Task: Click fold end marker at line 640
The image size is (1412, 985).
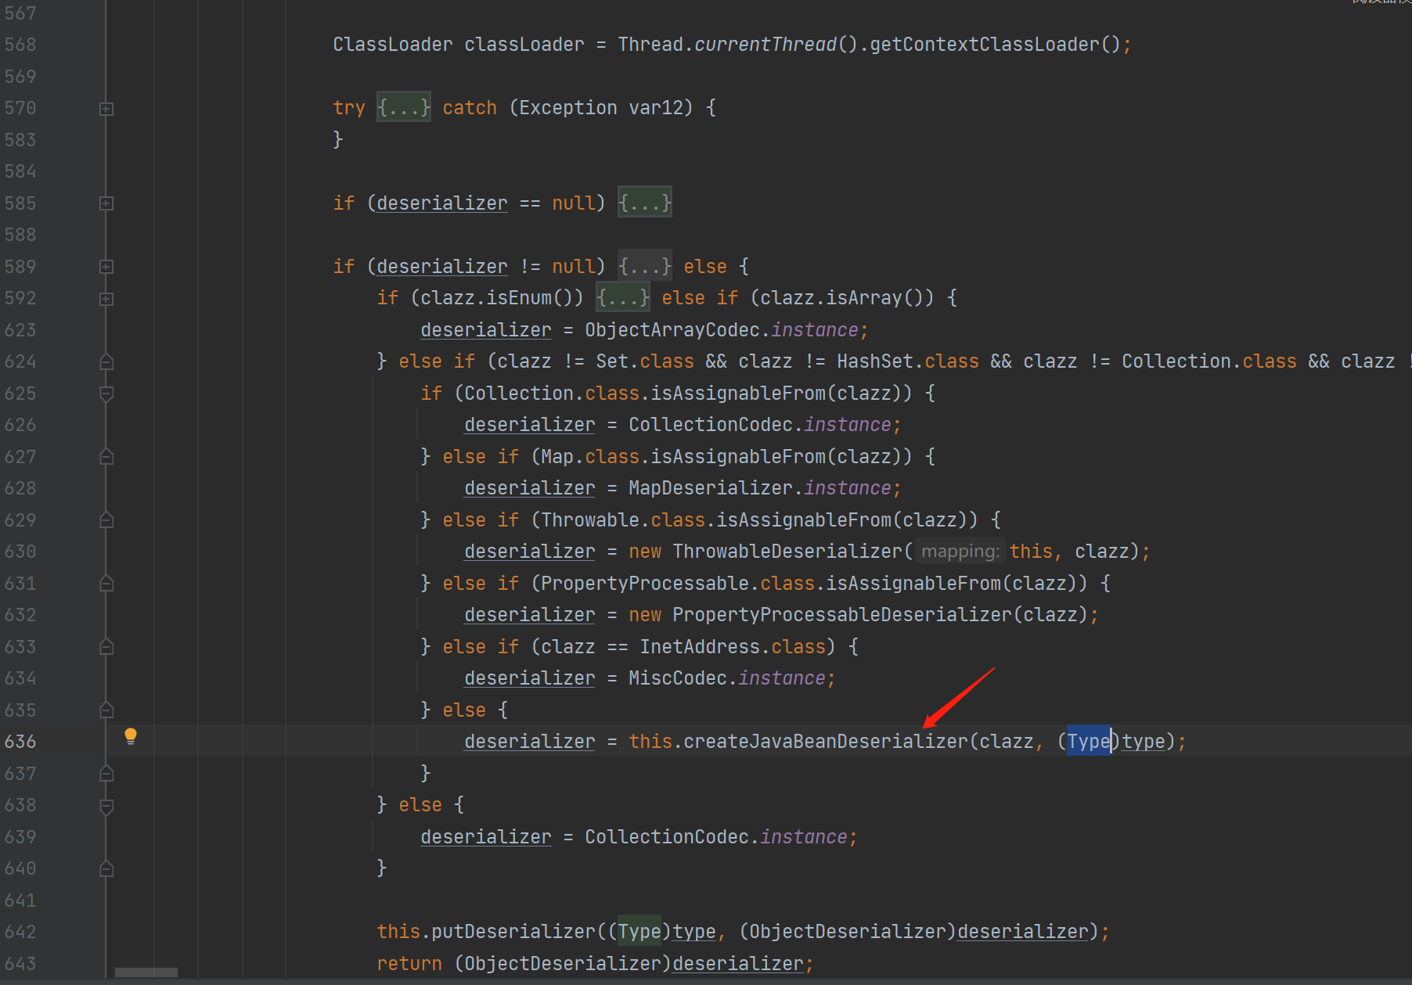Action: pyautogui.click(x=106, y=868)
